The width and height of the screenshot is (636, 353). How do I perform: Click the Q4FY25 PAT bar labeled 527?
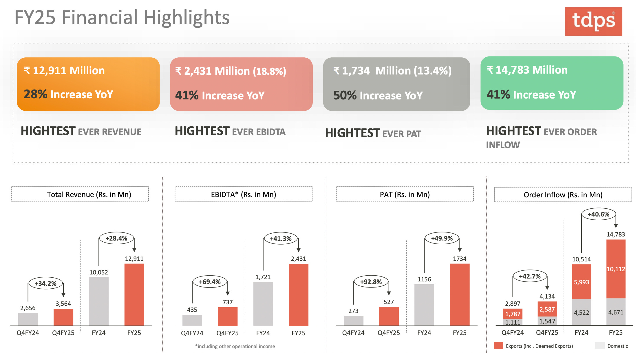click(389, 316)
